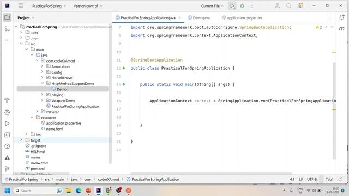The width and height of the screenshot is (349, 196).
Task: Expand the .mvn folder
Action: click(x=21, y=38)
